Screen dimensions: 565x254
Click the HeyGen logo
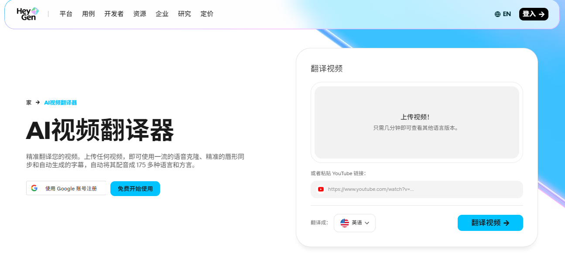[28, 14]
